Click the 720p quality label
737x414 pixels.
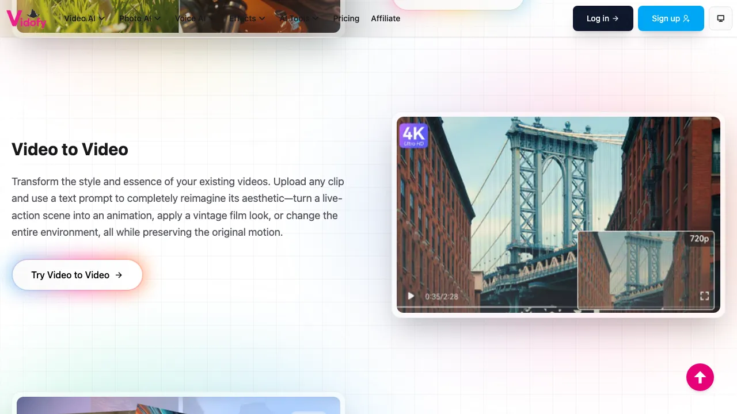coord(698,239)
